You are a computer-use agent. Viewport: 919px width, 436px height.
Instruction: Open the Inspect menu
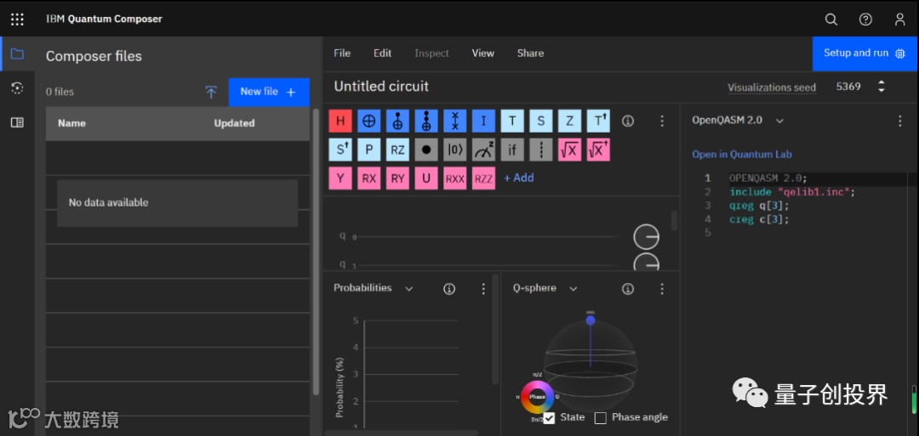(431, 54)
